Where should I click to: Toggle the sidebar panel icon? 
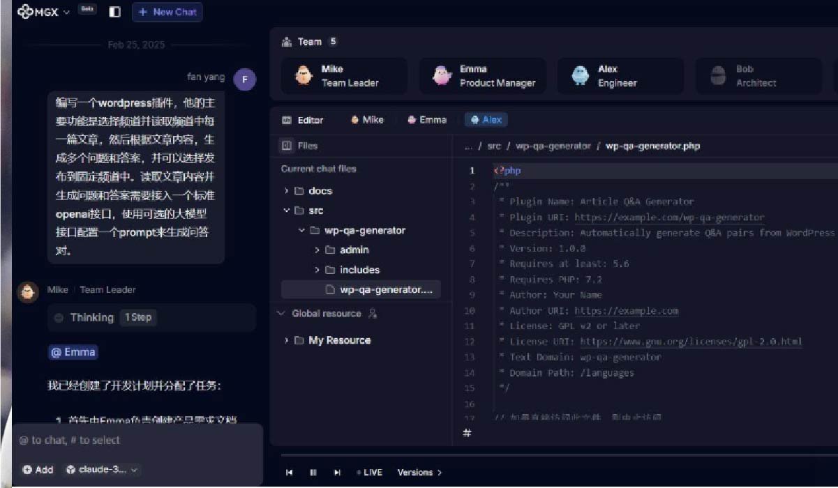tap(114, 12)
